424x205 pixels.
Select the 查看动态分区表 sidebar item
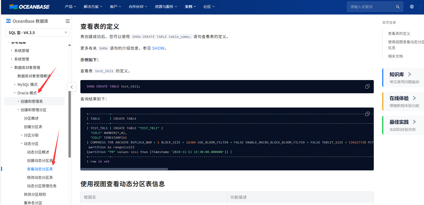click(40, 169)
